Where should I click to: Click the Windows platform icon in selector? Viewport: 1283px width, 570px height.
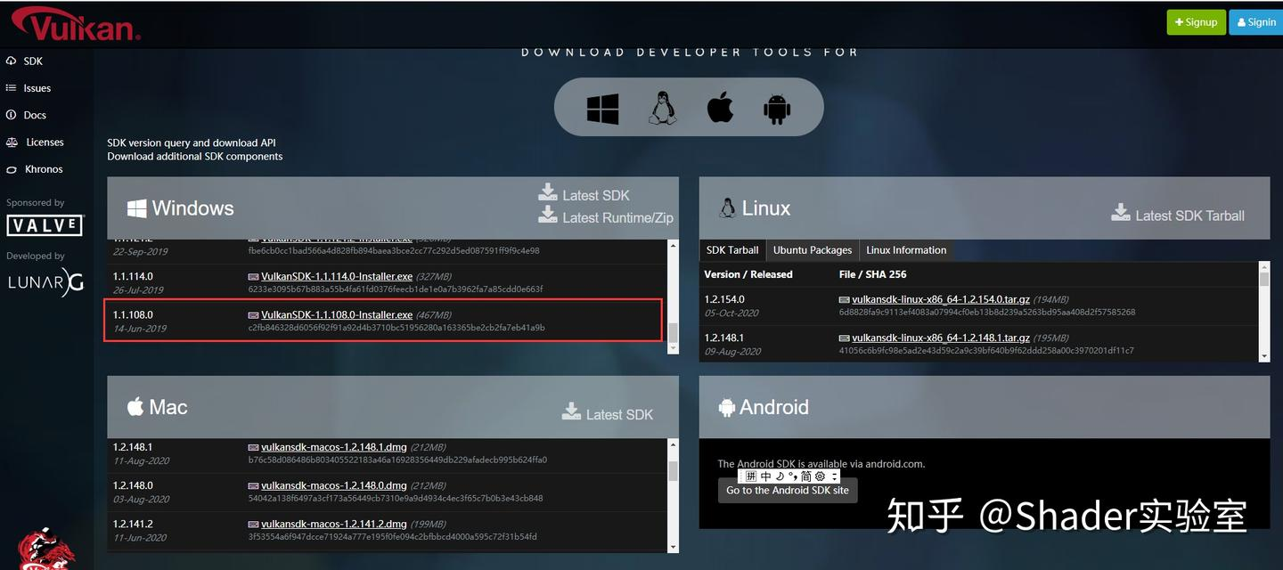[602, 109]
